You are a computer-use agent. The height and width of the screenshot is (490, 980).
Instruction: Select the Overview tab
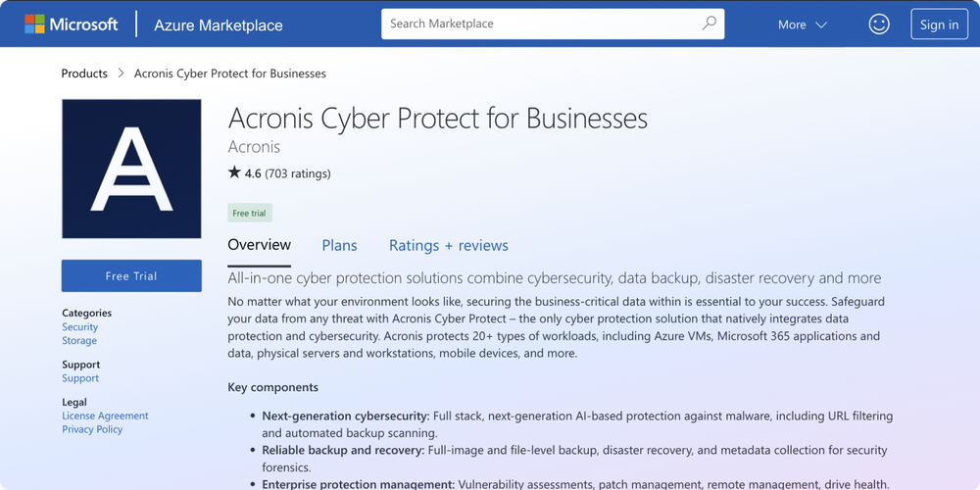pos(259,244)
